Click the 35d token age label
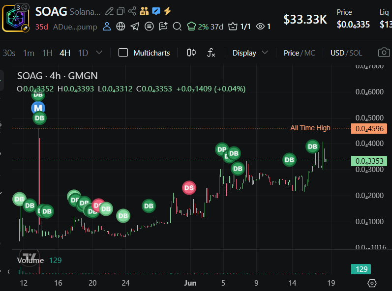The height and width of the screenshot is (291, 392). 41,27
